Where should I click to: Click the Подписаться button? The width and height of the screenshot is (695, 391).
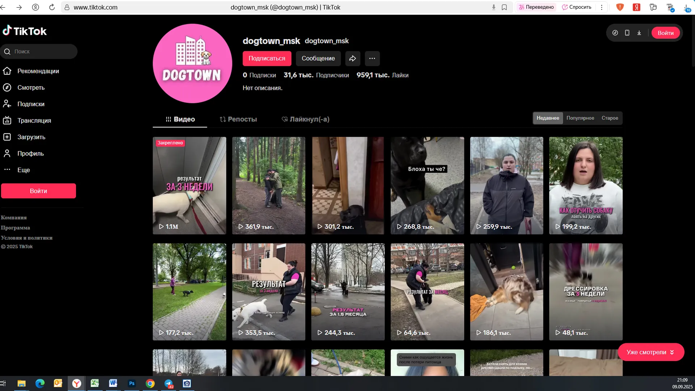coord(267,58)
